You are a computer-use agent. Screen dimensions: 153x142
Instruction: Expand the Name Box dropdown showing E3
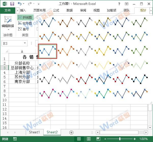click(x=24, y=44)
